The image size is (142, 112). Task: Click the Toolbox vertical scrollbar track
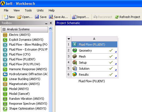coord(51,72)
